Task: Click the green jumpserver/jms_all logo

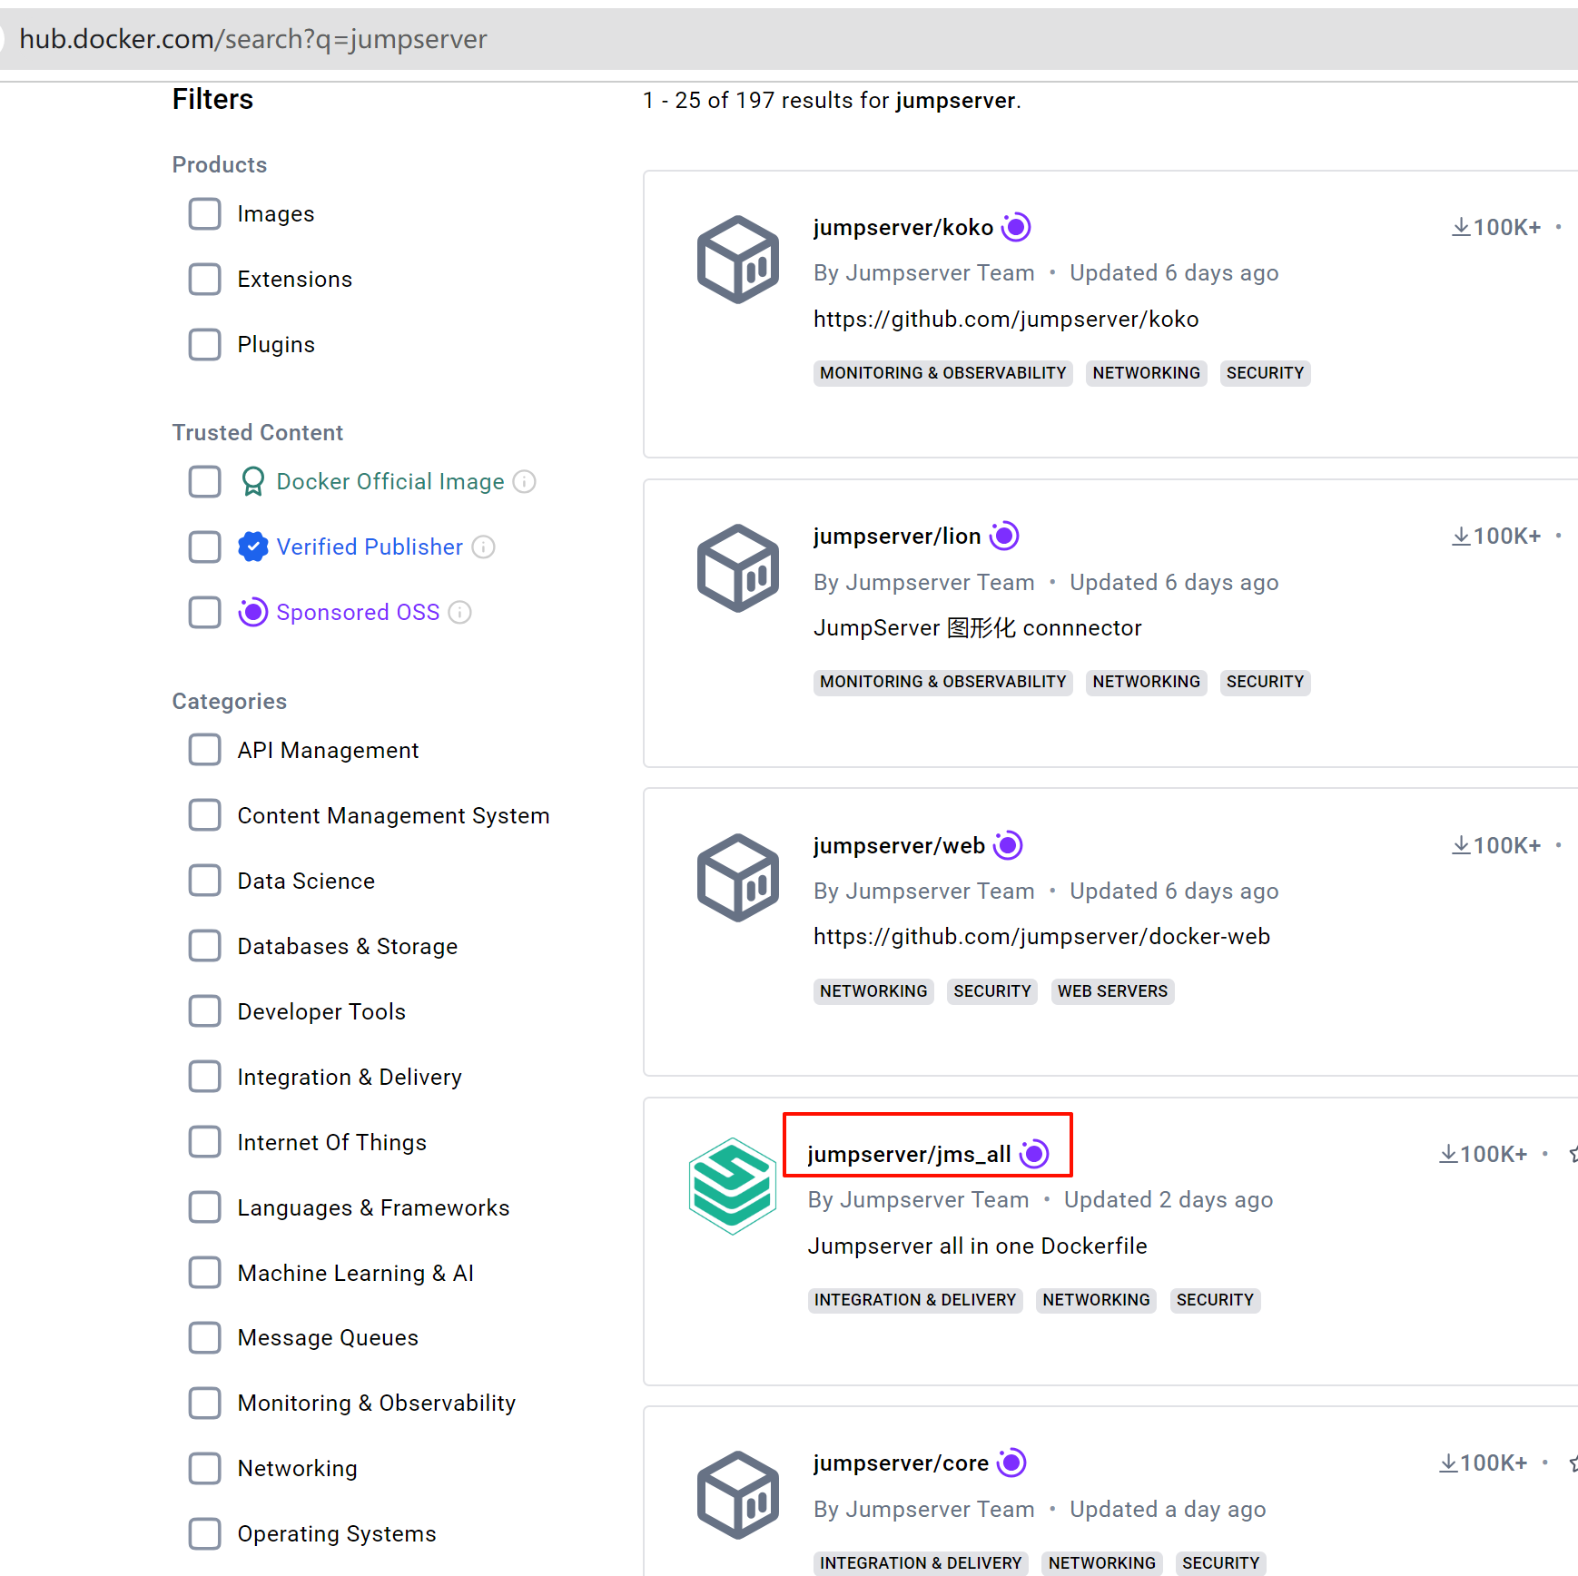Action: pyautogui.click(x=732, y=1186)
